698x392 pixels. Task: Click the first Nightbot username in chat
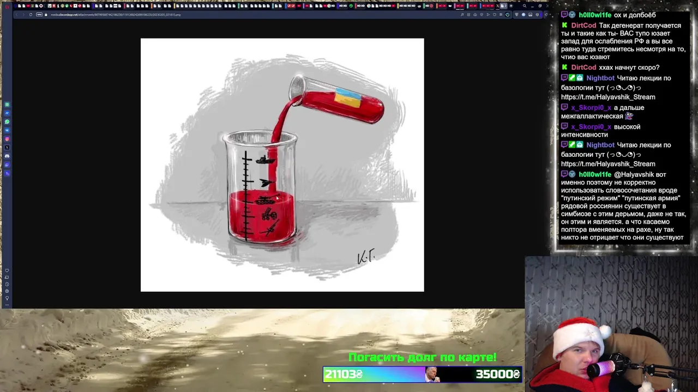[x=600, y=78]
